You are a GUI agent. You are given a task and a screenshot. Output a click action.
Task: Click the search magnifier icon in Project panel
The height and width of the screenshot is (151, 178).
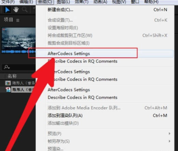pyautogui.click(x=7, y=67)
